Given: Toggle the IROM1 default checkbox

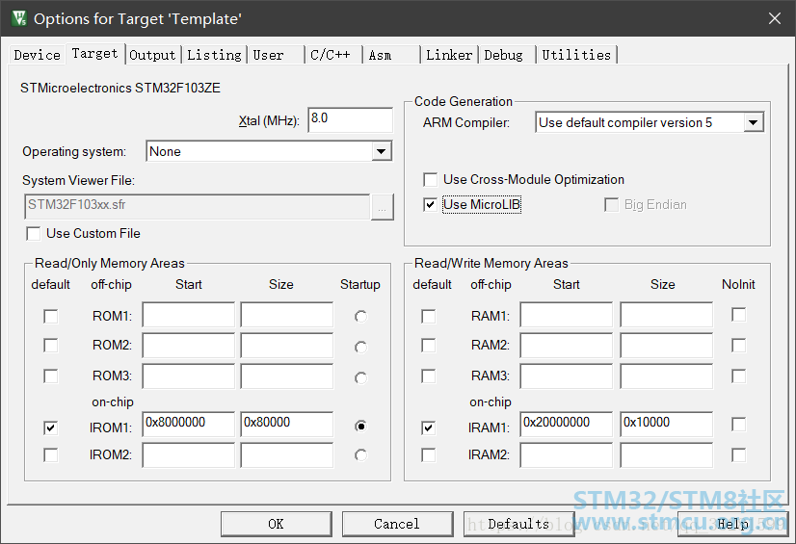Looking at the screenshot, I should (51, 427).
